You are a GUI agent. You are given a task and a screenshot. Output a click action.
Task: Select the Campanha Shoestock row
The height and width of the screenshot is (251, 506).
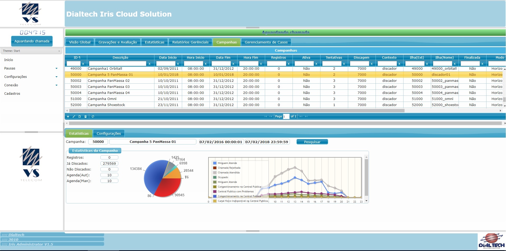(284, 105)
